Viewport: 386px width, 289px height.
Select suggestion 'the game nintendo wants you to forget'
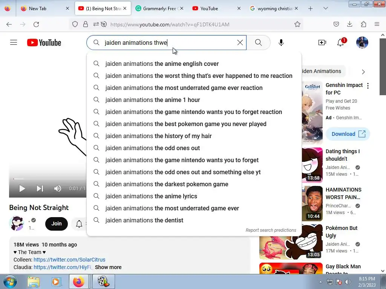[194, 160]
